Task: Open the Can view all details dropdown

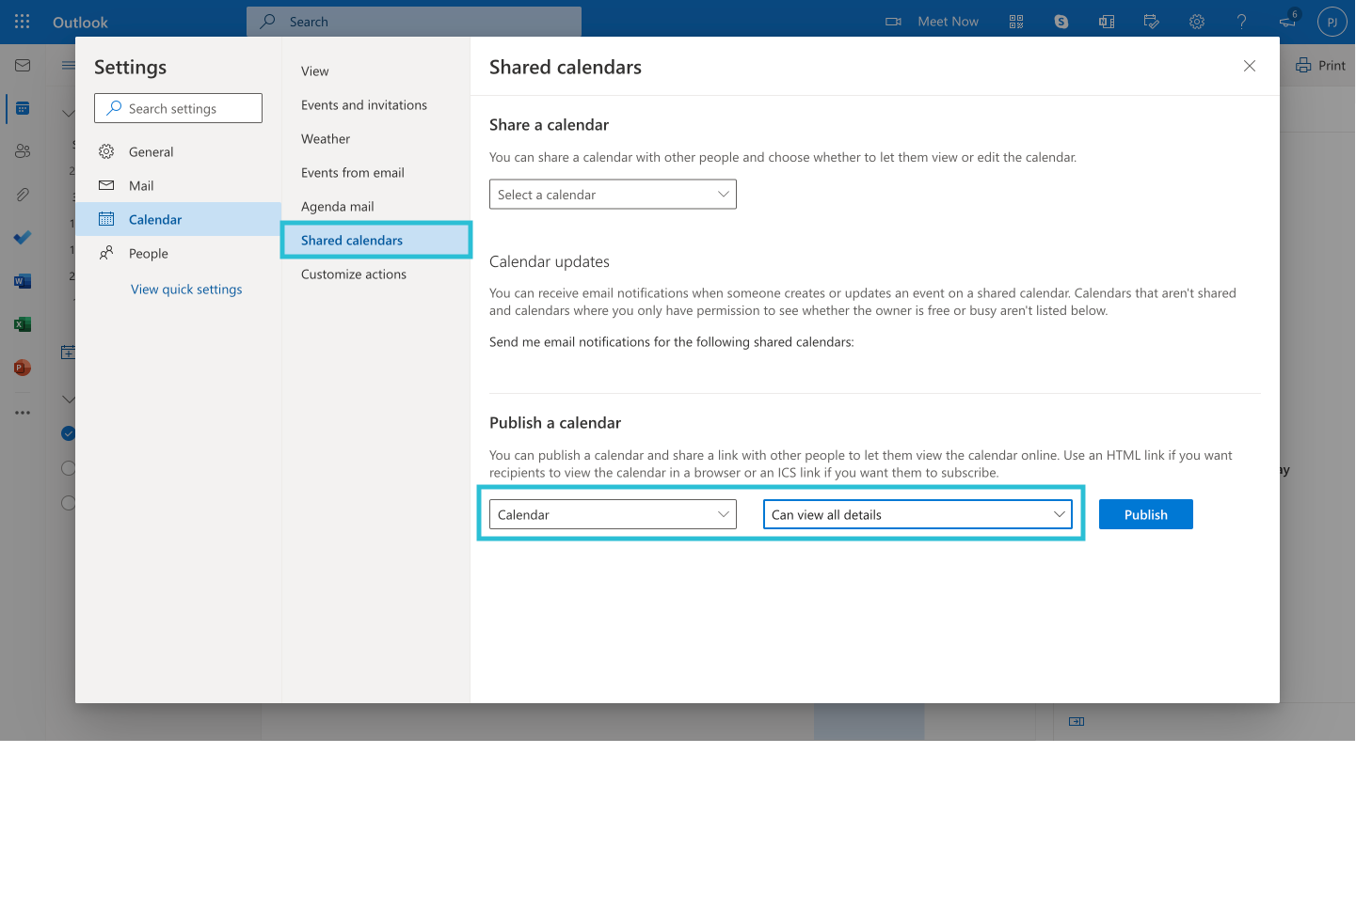Action: tap(917, 514)
